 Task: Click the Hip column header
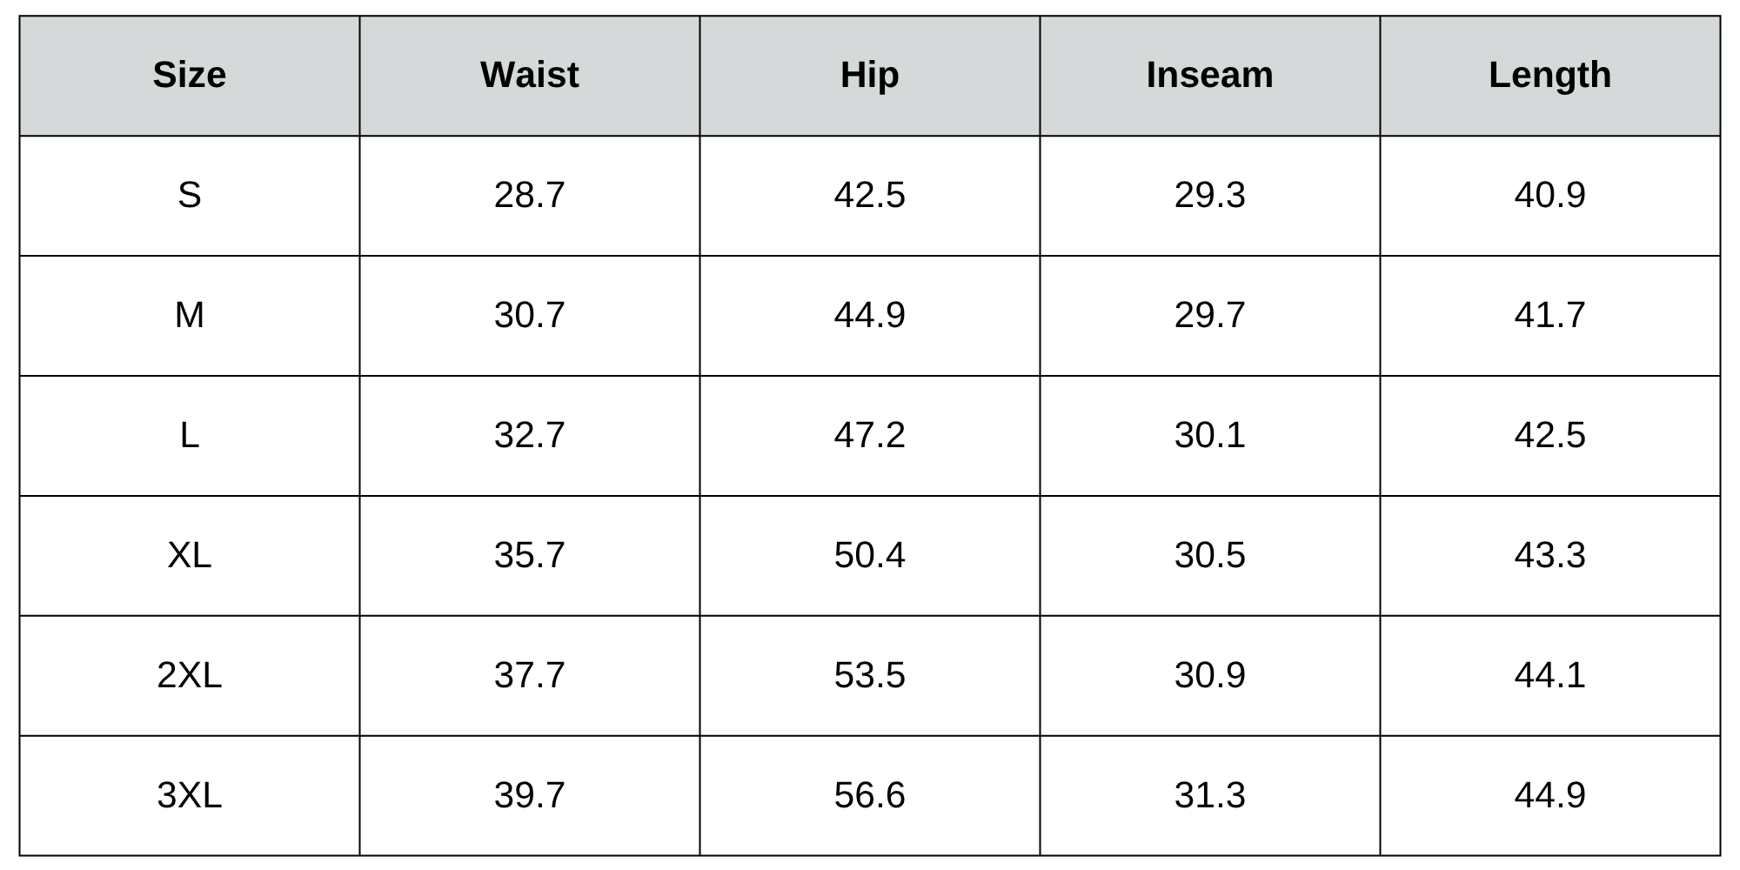(869, 76)
